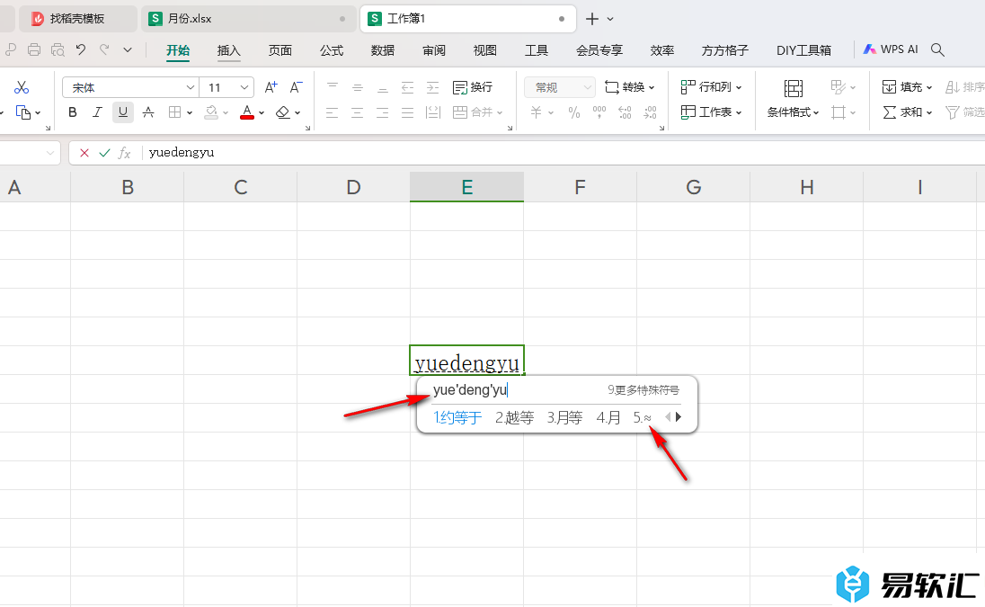
Task: Click the Cut scissors icon
Action: point(22,87)
